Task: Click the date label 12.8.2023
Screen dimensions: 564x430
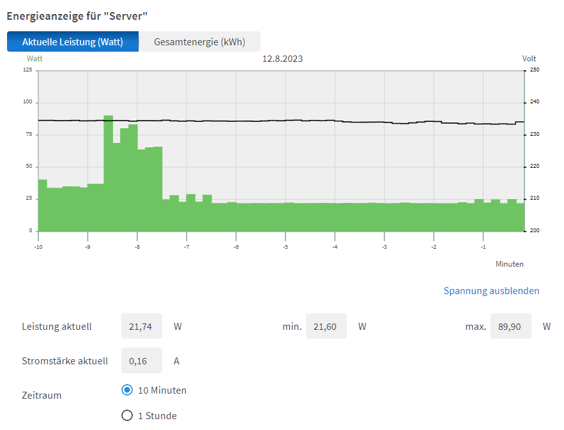Action: [282, 59]
